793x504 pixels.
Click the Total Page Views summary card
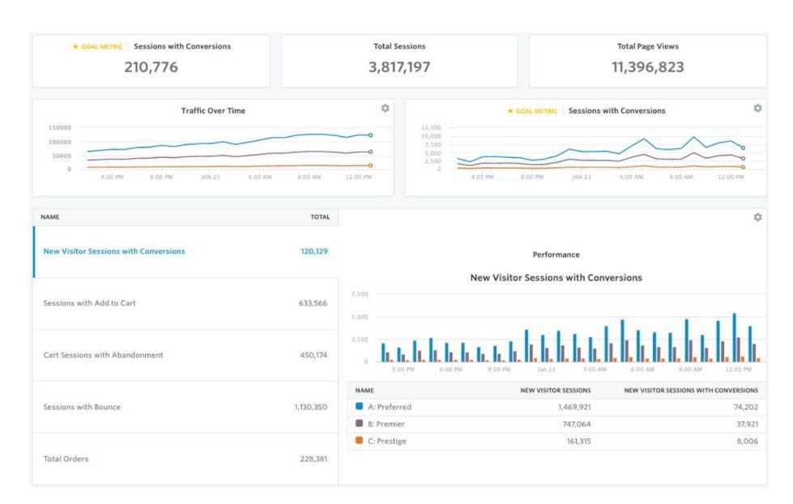647,61
